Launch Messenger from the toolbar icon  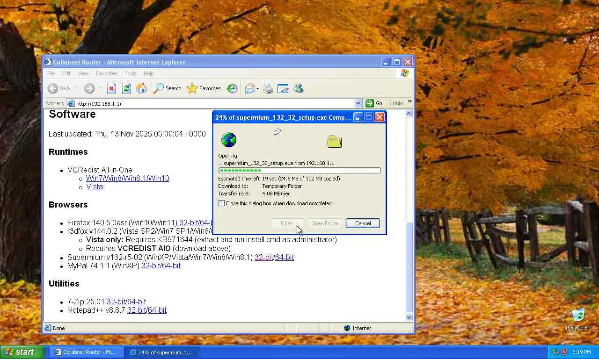[298, 88]
